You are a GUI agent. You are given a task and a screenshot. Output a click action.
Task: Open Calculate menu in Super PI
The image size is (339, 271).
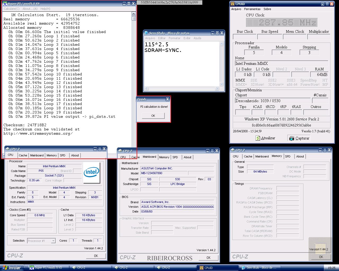pyautogui.click(x=12, y=9)
